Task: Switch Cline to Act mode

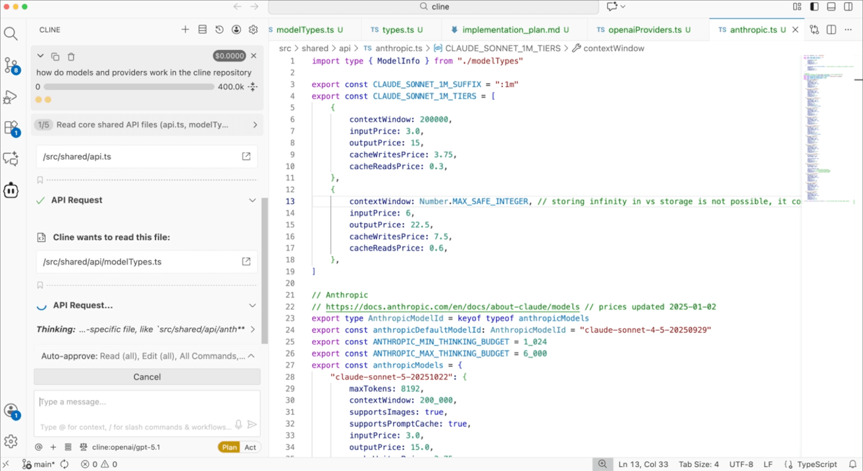Action: [250, 447]
